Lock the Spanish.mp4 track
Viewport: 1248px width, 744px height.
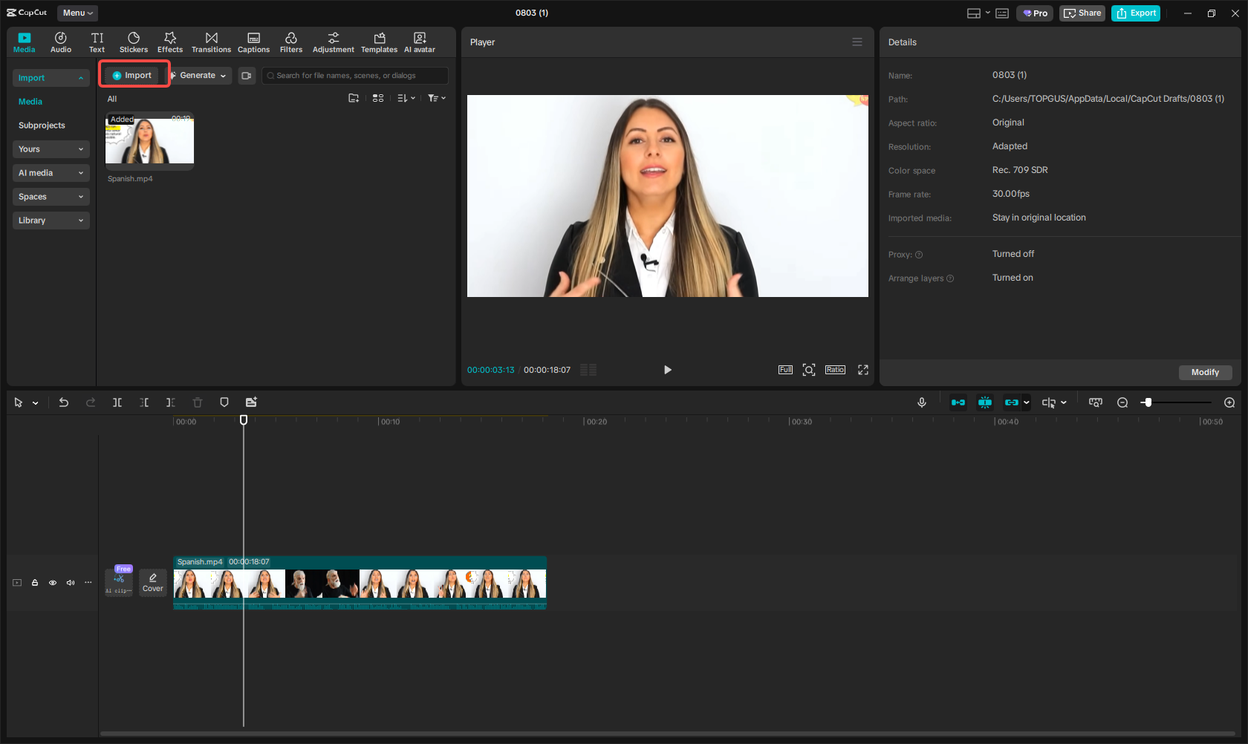(34, 583)
